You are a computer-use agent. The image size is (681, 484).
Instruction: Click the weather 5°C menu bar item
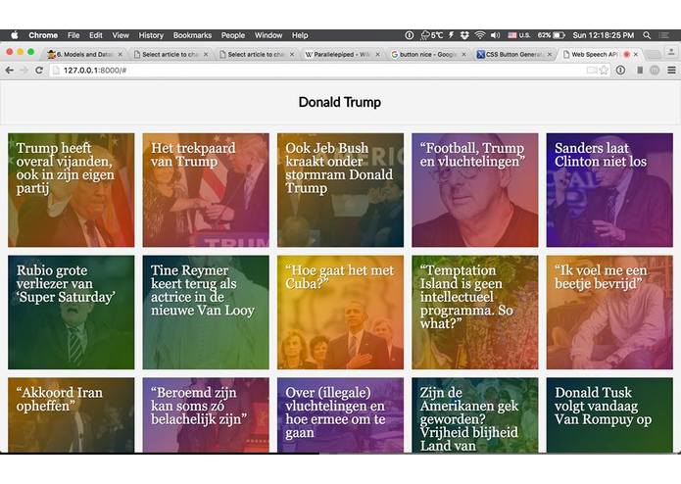pyautogui.click(x=432, y=35)
